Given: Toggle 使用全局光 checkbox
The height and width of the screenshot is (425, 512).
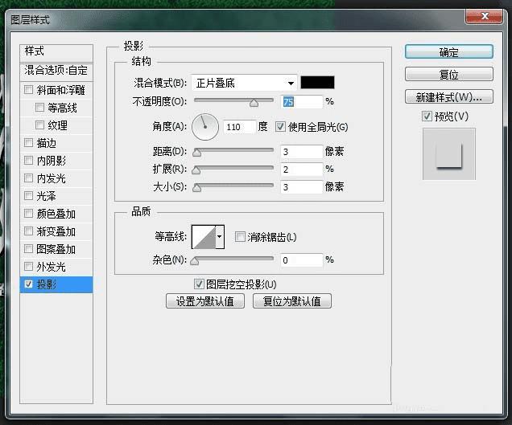Looking at the screenshot, I should click(280, 126).
